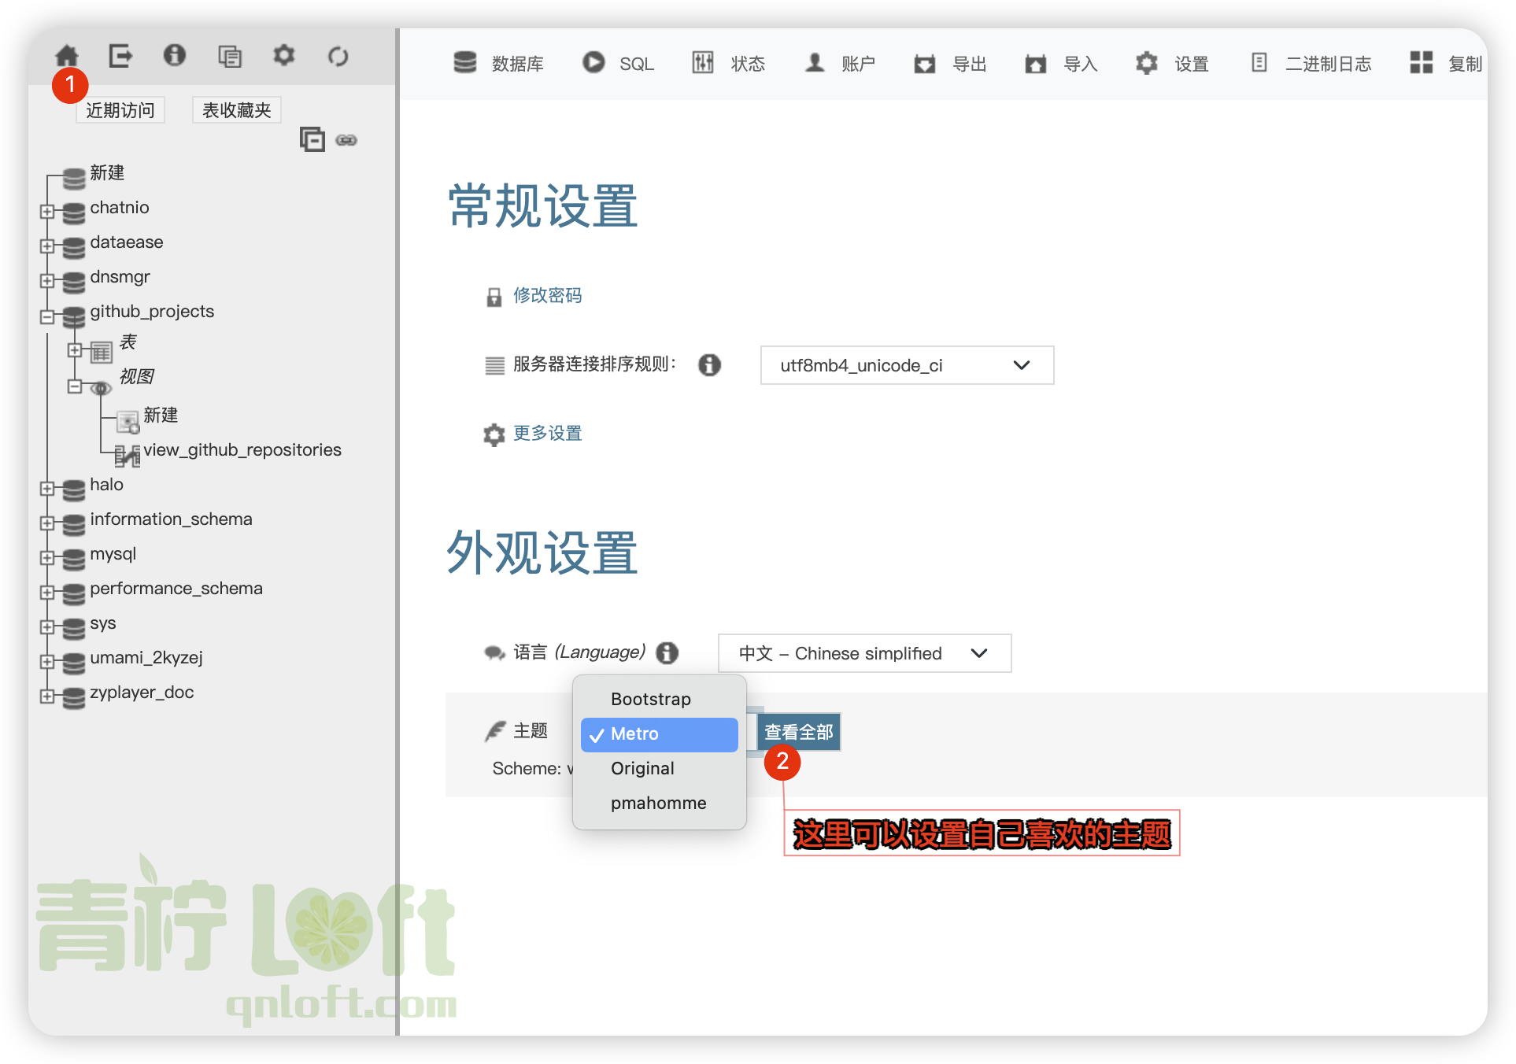Click 查看全部 themes button

799,732
